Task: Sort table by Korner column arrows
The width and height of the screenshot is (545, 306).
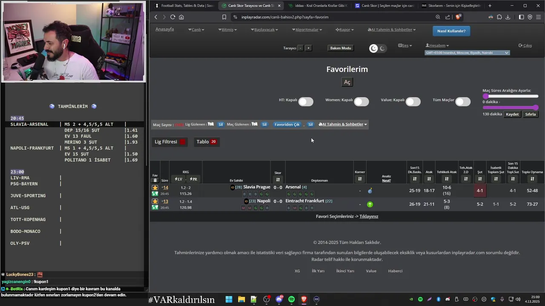Action: [360, 179]
